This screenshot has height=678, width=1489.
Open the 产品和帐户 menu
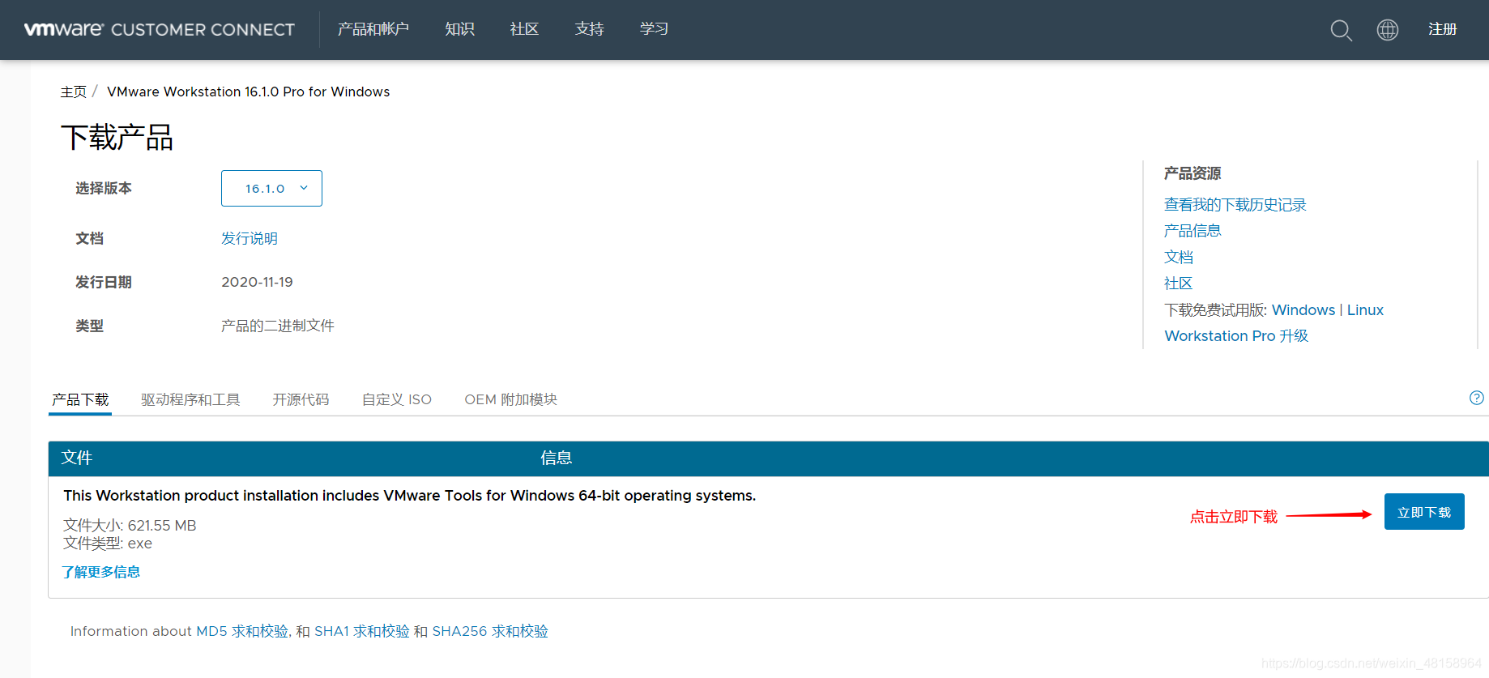373,29
